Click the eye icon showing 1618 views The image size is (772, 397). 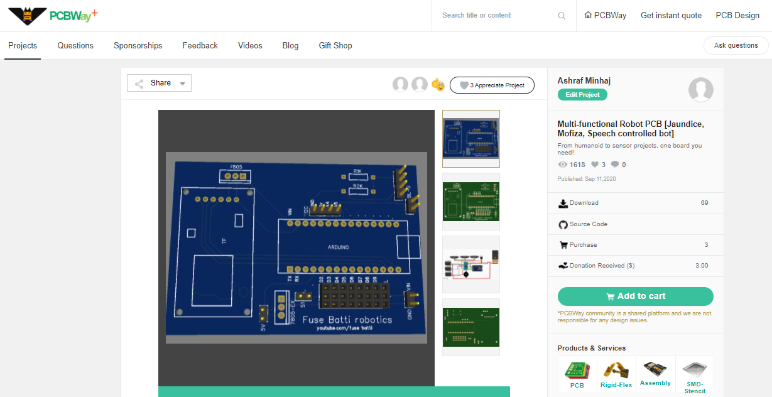click(x=563, y=164)
